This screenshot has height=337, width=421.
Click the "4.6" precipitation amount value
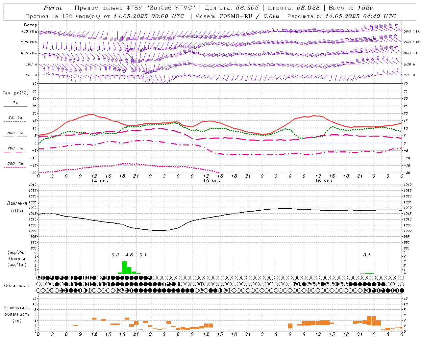[129, 255]
